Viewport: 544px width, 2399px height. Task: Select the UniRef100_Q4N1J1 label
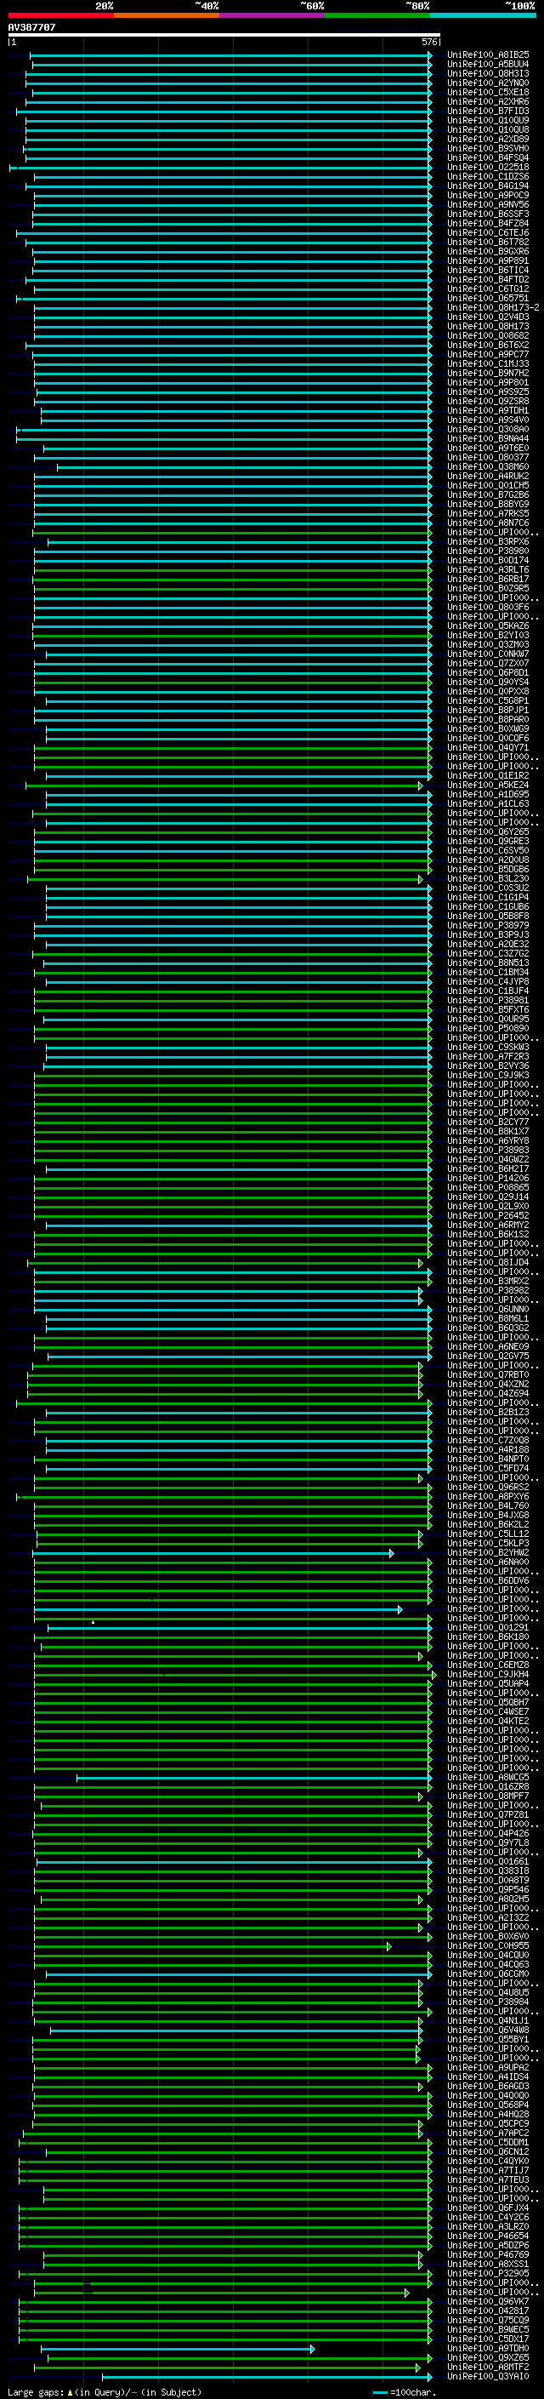click(x=488, y=2021)
